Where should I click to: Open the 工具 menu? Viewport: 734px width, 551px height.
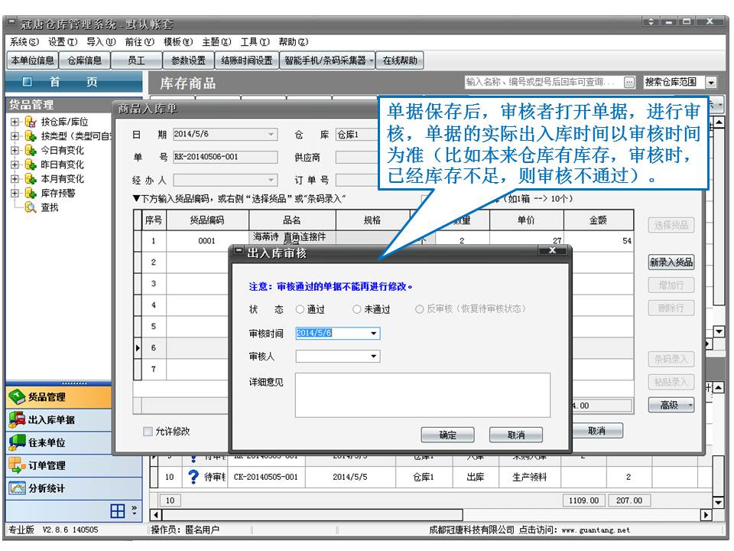pyautogui.click(x=255, y=42)
